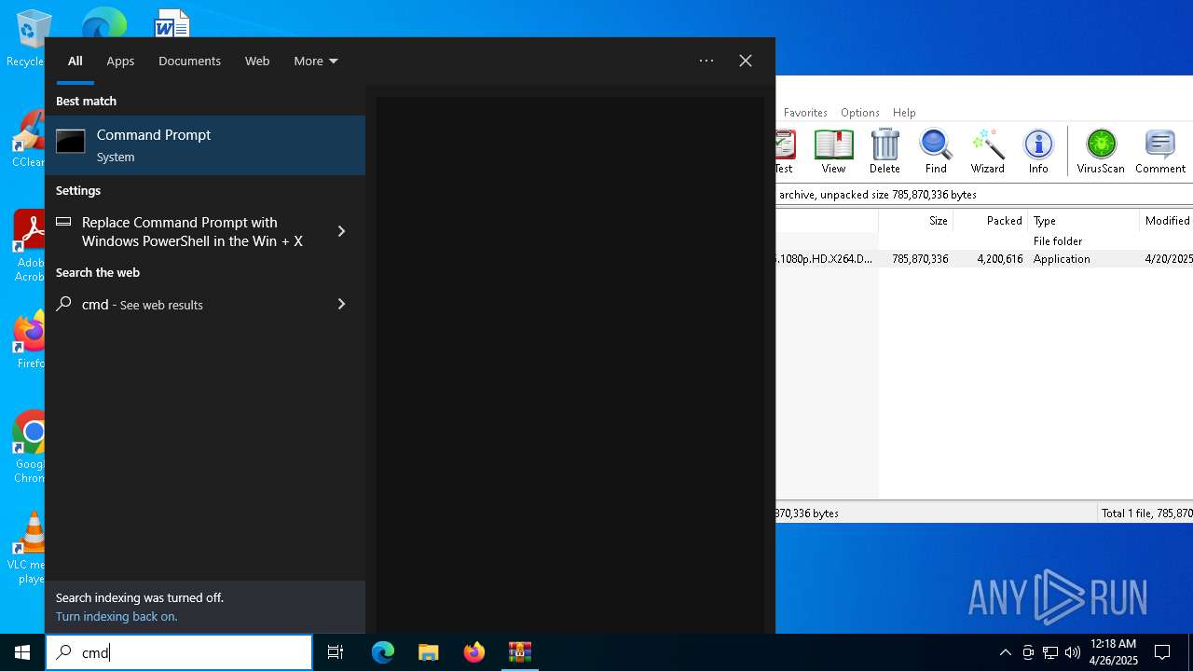Launch Microsoft Edge from taskbar
Screen dimensions: 1193x671
pos(383,652)
